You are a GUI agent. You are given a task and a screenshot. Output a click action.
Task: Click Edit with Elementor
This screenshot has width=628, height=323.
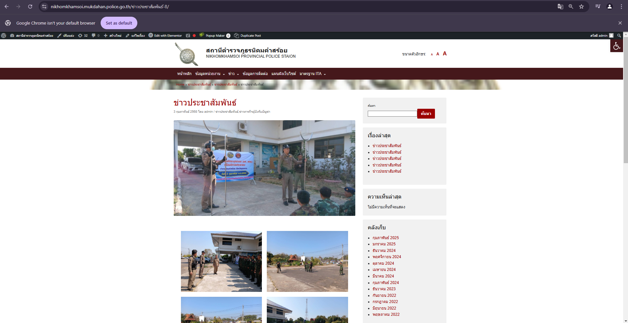coord(165,35)
